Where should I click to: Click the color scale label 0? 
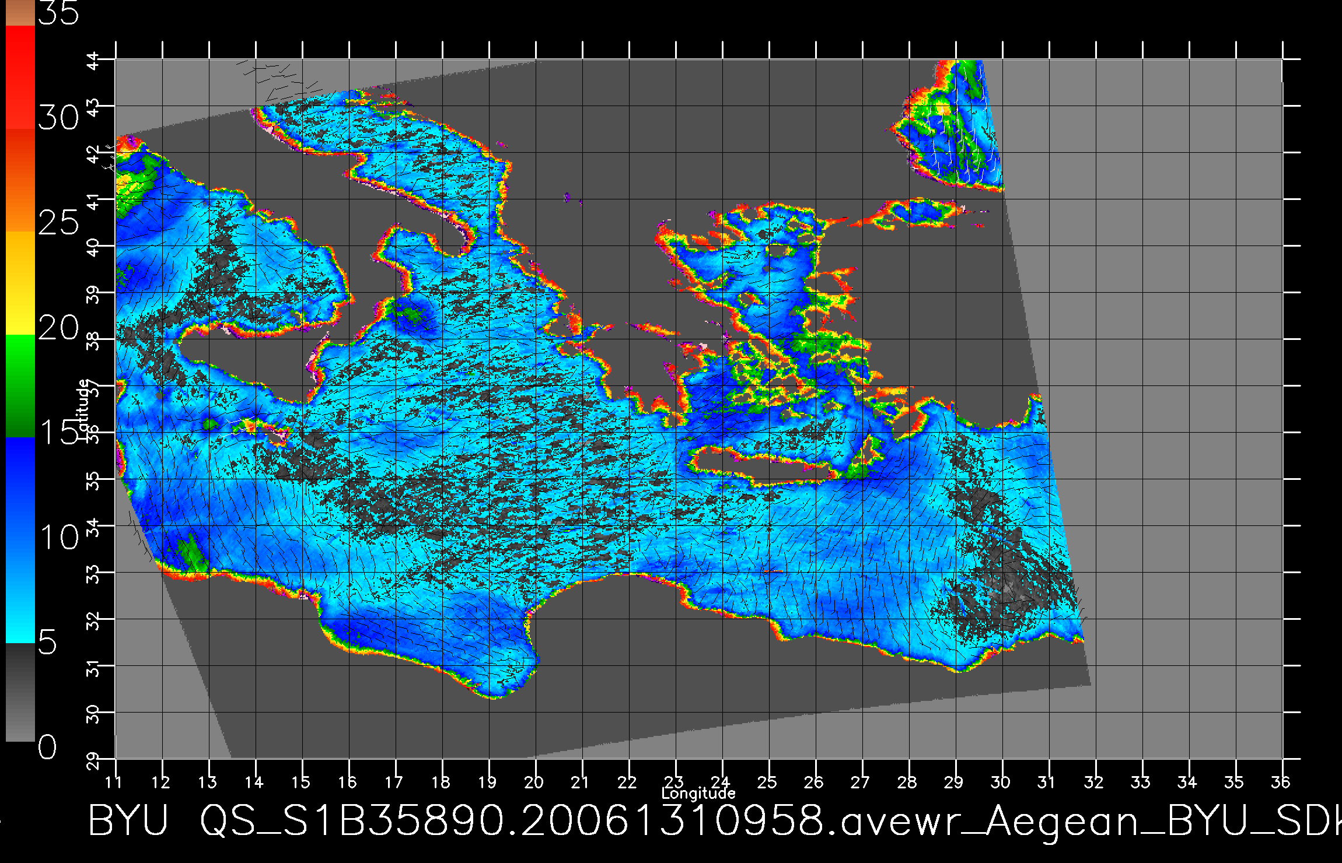tap(48, 748)
